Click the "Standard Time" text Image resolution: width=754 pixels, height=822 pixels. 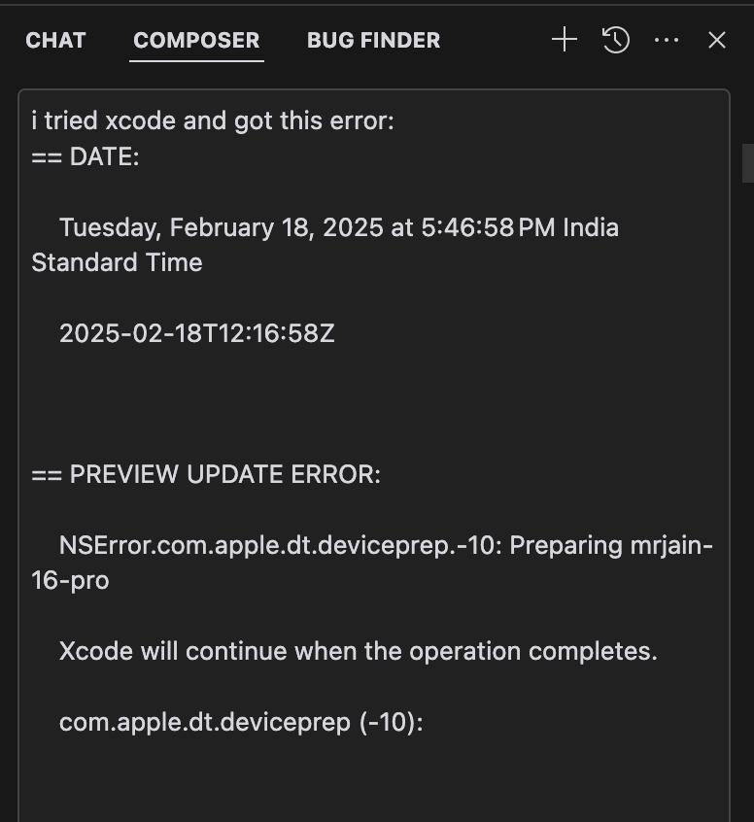click(x=117, y=262)
